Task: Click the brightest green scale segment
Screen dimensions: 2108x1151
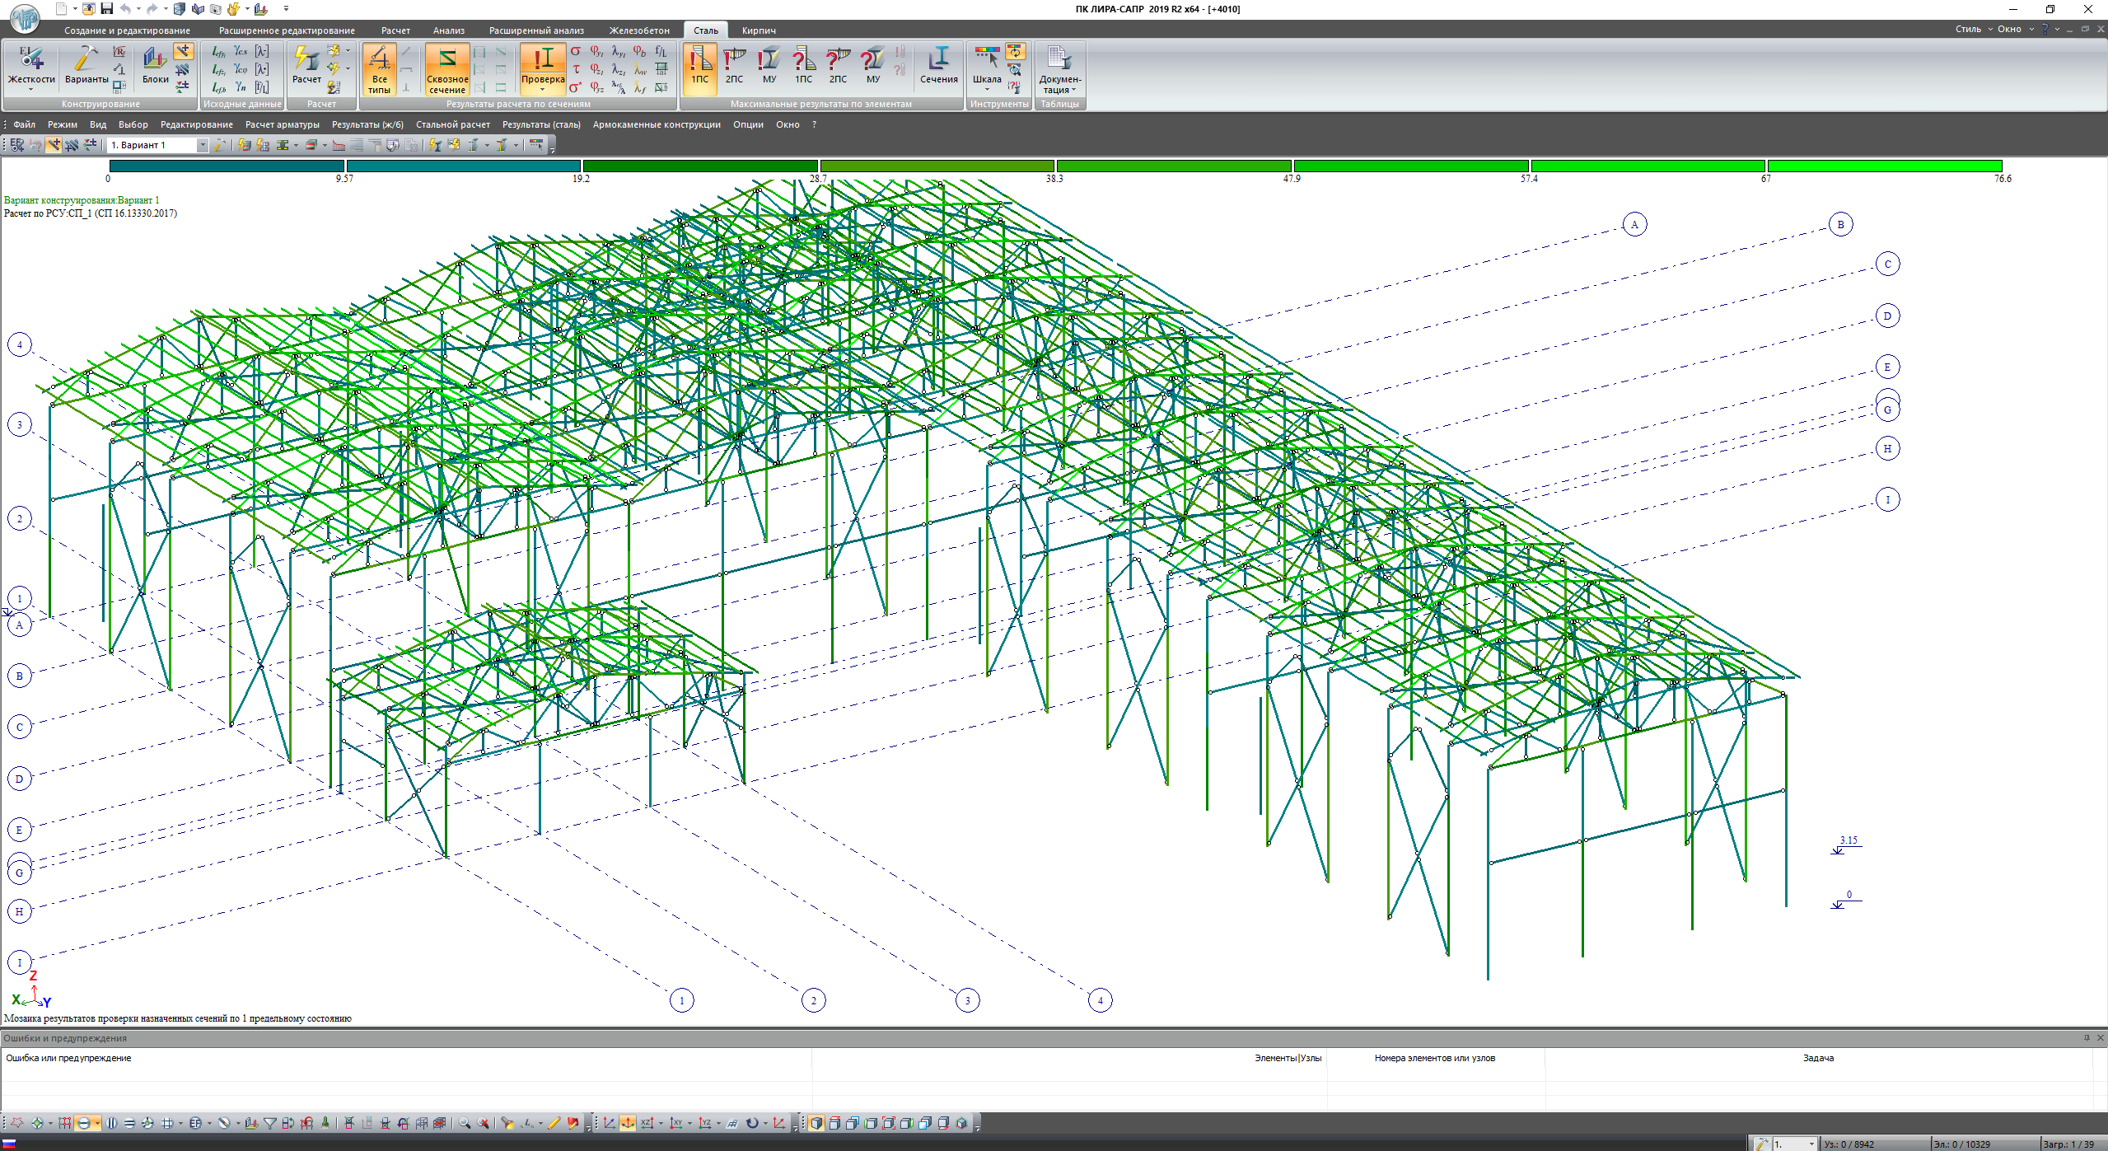Action: [x=1884, y=166]
